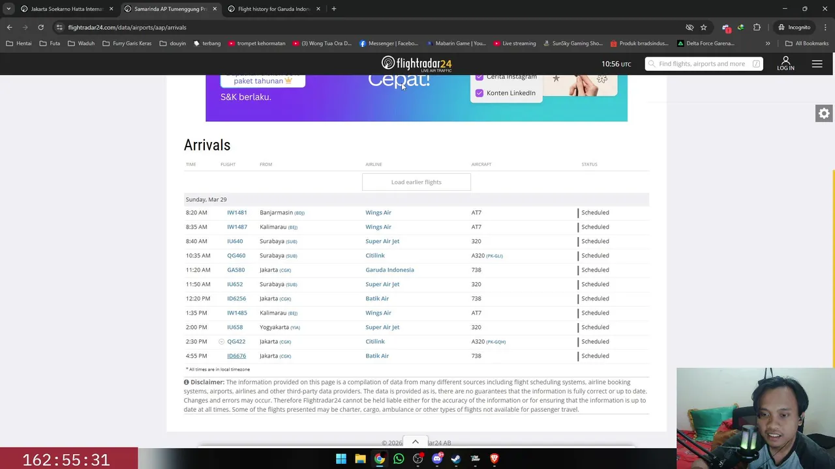Open All Bookmarks folder
Image resolution: width=835 pixels, height=469 pixels.
(x=807, y=44)
